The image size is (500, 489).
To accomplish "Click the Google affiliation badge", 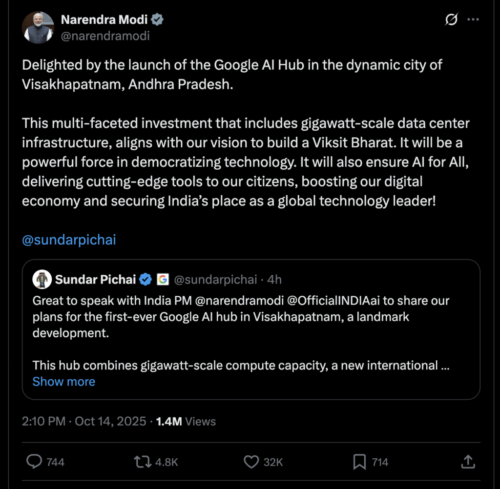I will click(162, 280).
